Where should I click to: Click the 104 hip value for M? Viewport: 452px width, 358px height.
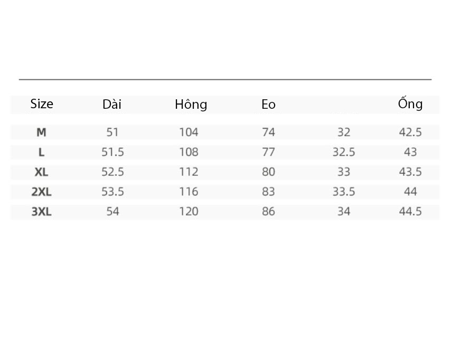[189, 133]
